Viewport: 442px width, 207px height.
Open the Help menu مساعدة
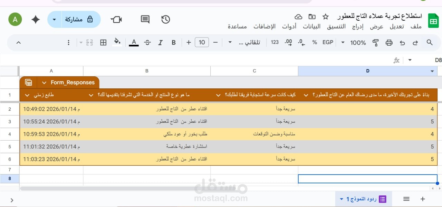click(237, 26)
